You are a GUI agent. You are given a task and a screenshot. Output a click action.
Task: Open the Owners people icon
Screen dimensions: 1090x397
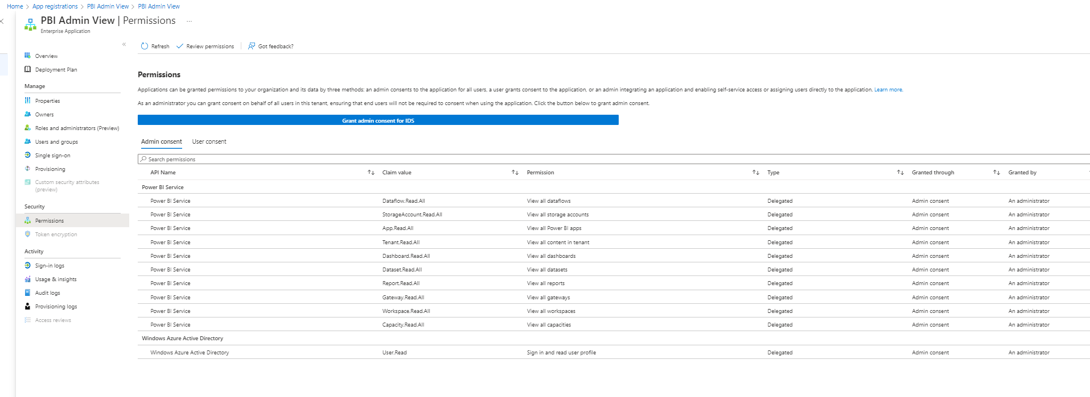[27, 114]
